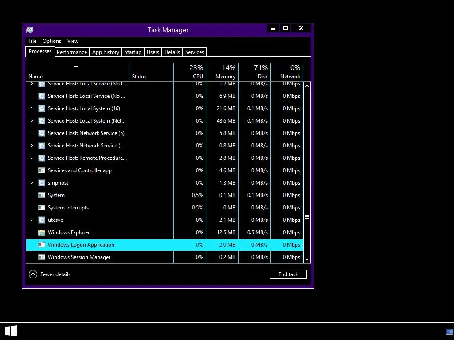Image resolution: width=454 pixels, height=340 pixels.
Task: Sort processes by Disk column
Action: tap(254, 72)
